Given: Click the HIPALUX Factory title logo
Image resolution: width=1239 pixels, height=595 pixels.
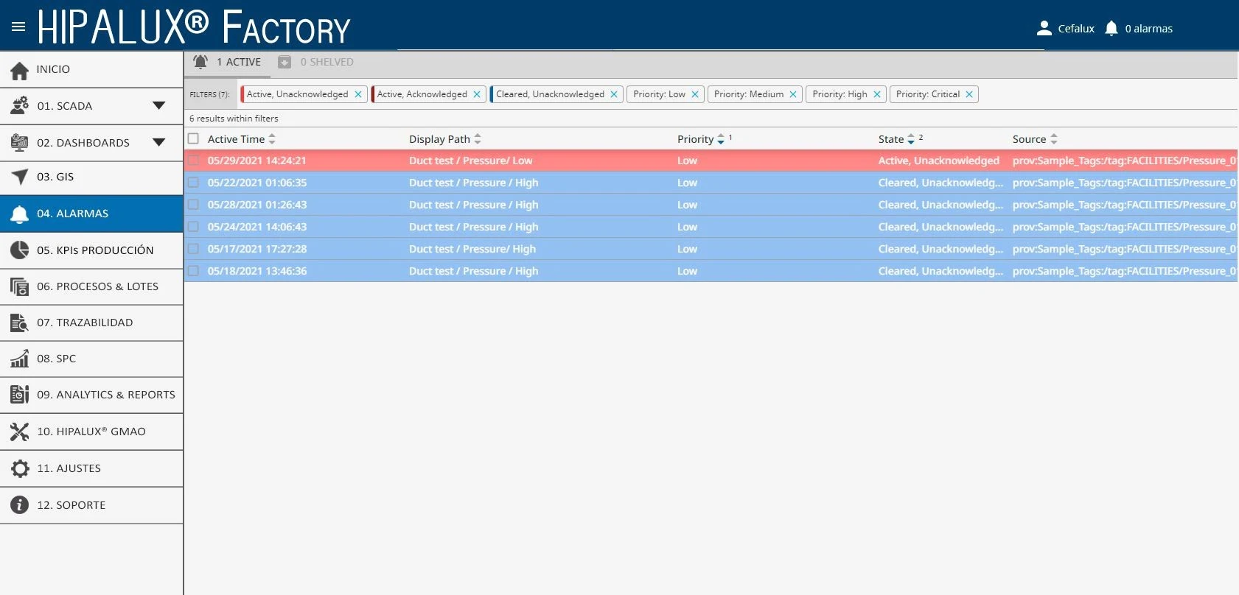Looking at the screenshot, I should pyautogui.click(x=194, y=27).
